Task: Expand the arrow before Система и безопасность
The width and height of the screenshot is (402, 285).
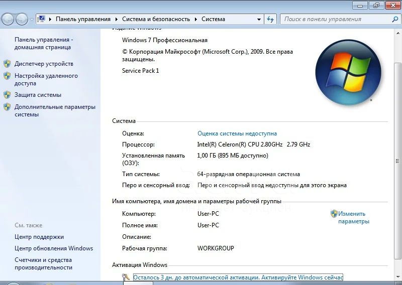Action: pos(117,19)
